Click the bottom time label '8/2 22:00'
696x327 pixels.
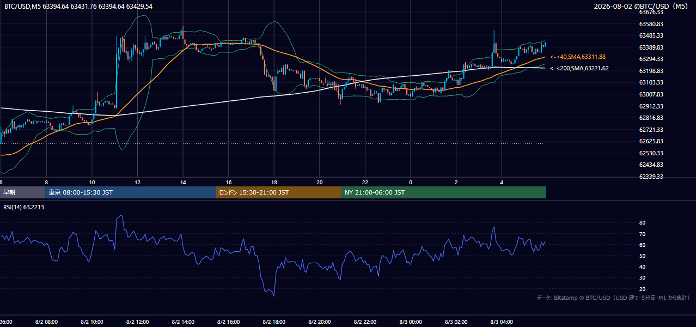coord(365,322)
